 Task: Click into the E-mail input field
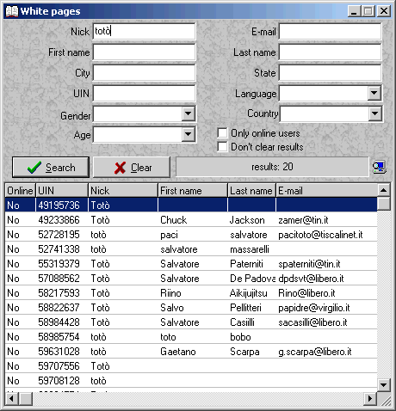coord(330,32)
